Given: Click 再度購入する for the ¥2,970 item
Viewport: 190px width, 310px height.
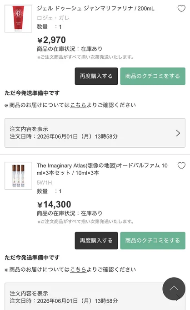Looking at the screenshot, I should coord(96,76).
